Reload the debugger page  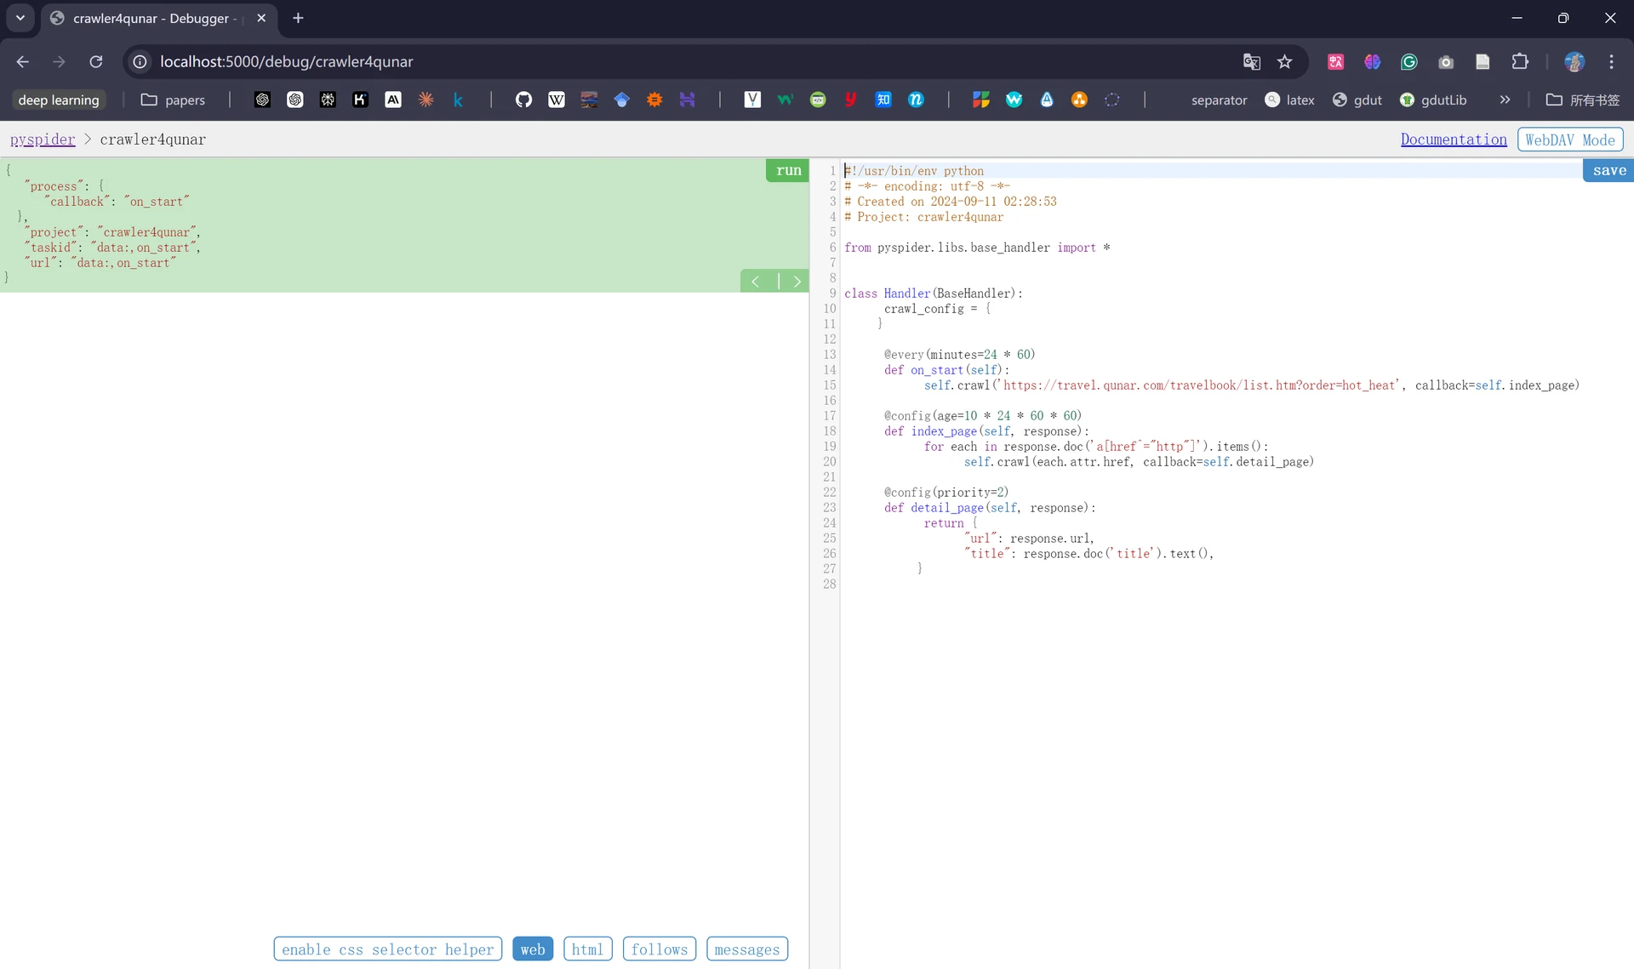point(96,61)
